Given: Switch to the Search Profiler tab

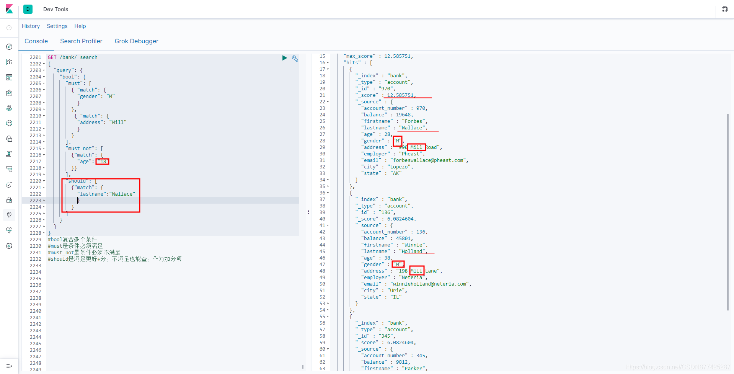Looking at the screenshot, I should pyautogui.click(x=81, y=41).
